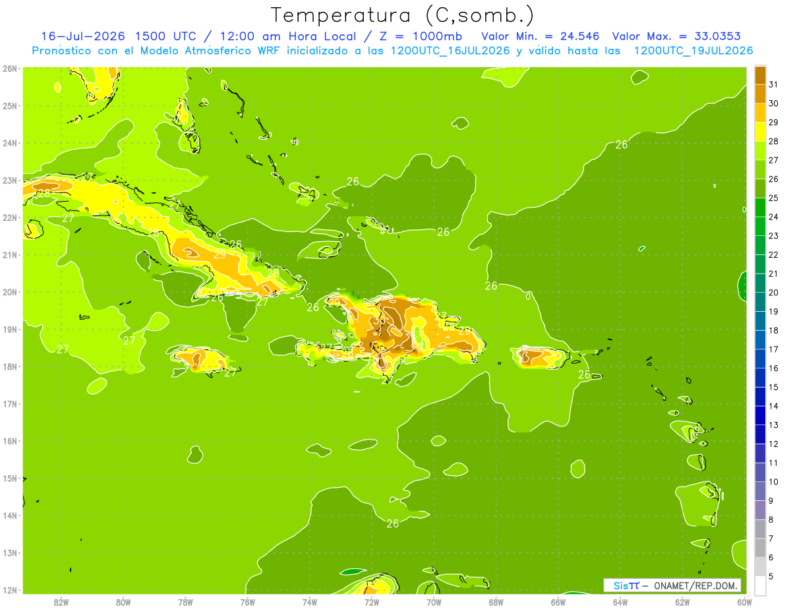Click the "20N" latitude axis label
Viewport: 791px width, 611px height.
9,292
